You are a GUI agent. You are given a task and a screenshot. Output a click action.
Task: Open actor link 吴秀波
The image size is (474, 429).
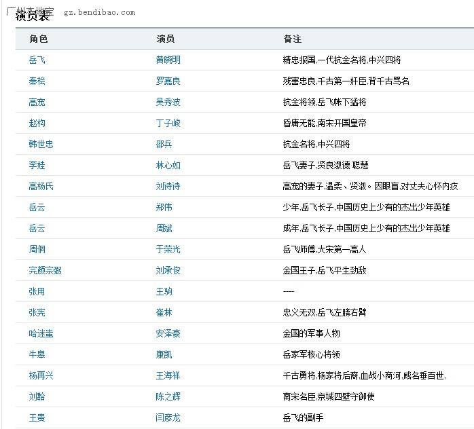168,102
